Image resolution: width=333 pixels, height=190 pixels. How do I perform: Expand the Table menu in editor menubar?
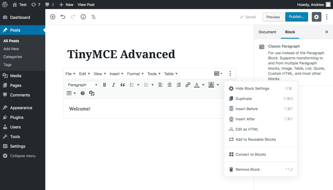[171, 74]
